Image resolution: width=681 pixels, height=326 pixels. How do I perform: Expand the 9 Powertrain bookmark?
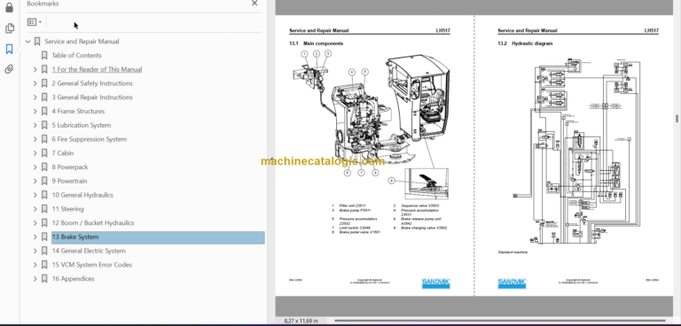coord(35,181)
